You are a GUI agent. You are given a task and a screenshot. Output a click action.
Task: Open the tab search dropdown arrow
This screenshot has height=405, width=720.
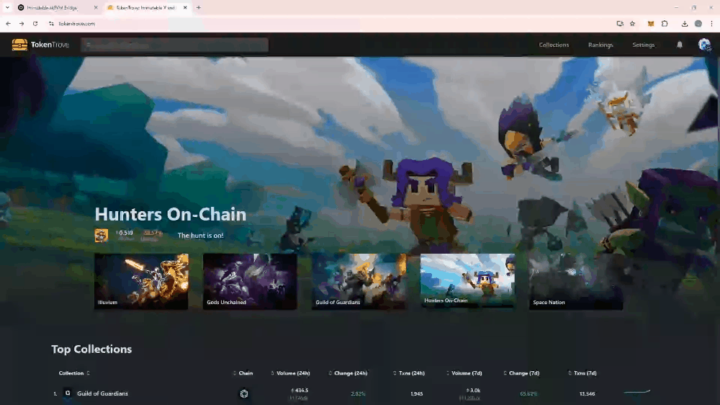pyautogui.click(x=7, y=7)
